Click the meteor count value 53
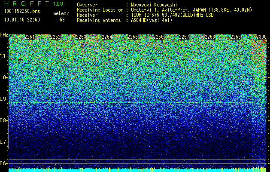This screenshot has width=270, height=172. pos(62,20)
